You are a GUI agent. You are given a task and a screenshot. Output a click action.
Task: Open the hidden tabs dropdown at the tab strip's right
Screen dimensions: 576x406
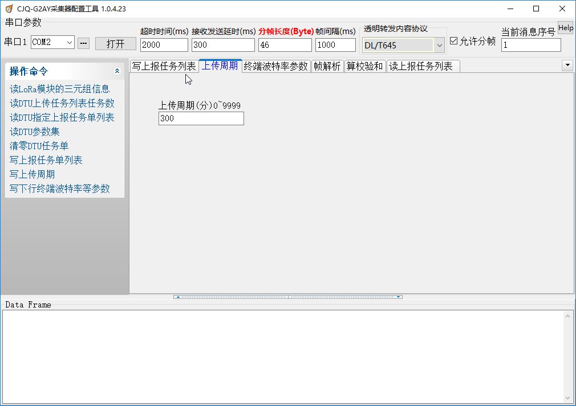coord(567,65)
